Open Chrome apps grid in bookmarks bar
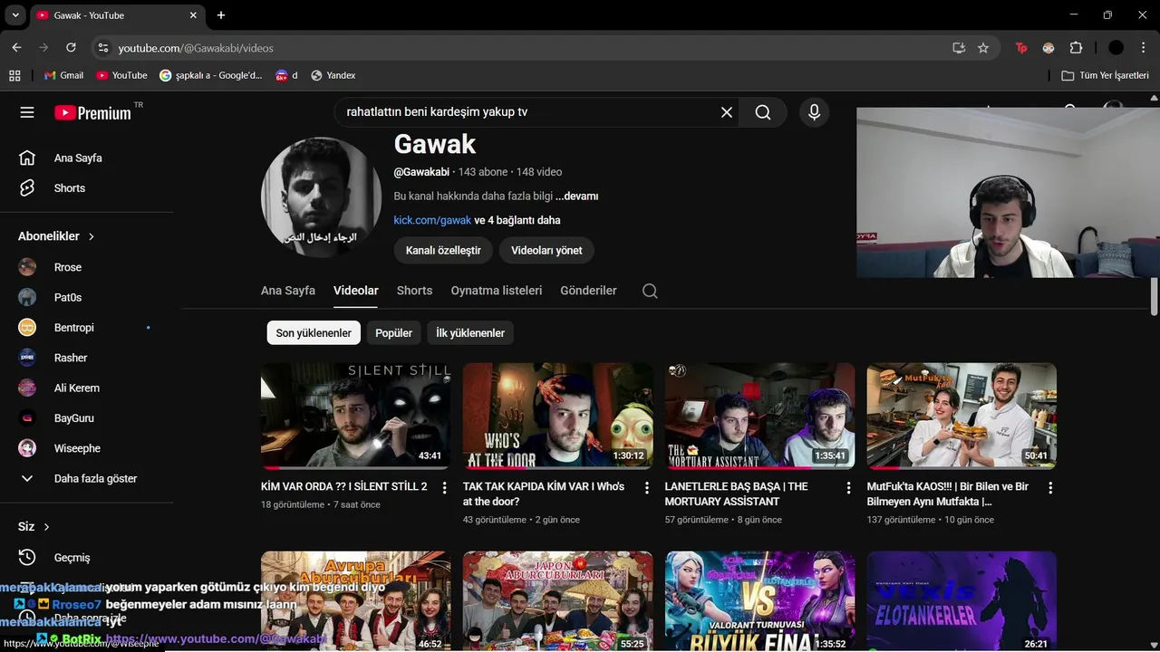 pos(14,75)
